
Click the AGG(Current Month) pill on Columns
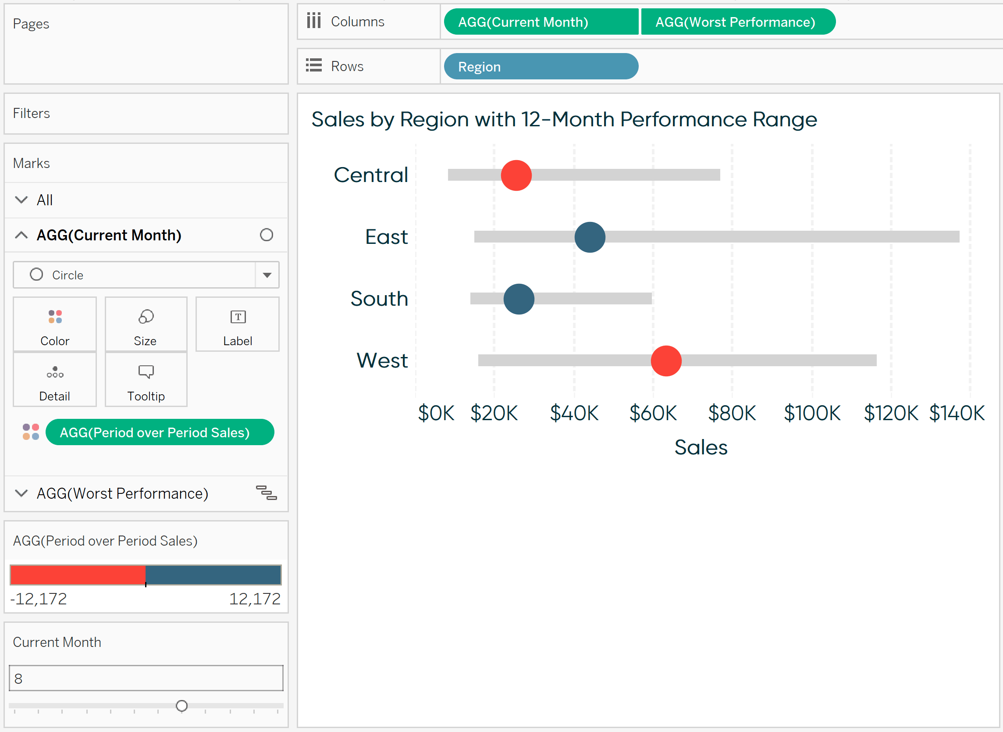coord(541,22)
